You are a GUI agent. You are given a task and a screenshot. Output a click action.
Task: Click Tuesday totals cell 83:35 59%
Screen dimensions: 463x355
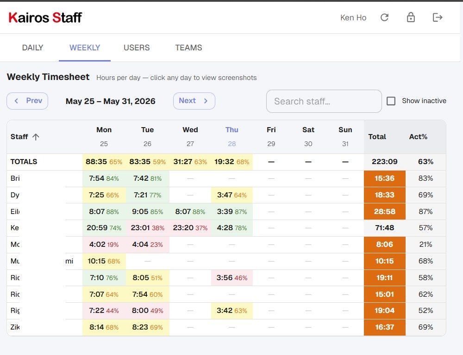click(147, 162)
